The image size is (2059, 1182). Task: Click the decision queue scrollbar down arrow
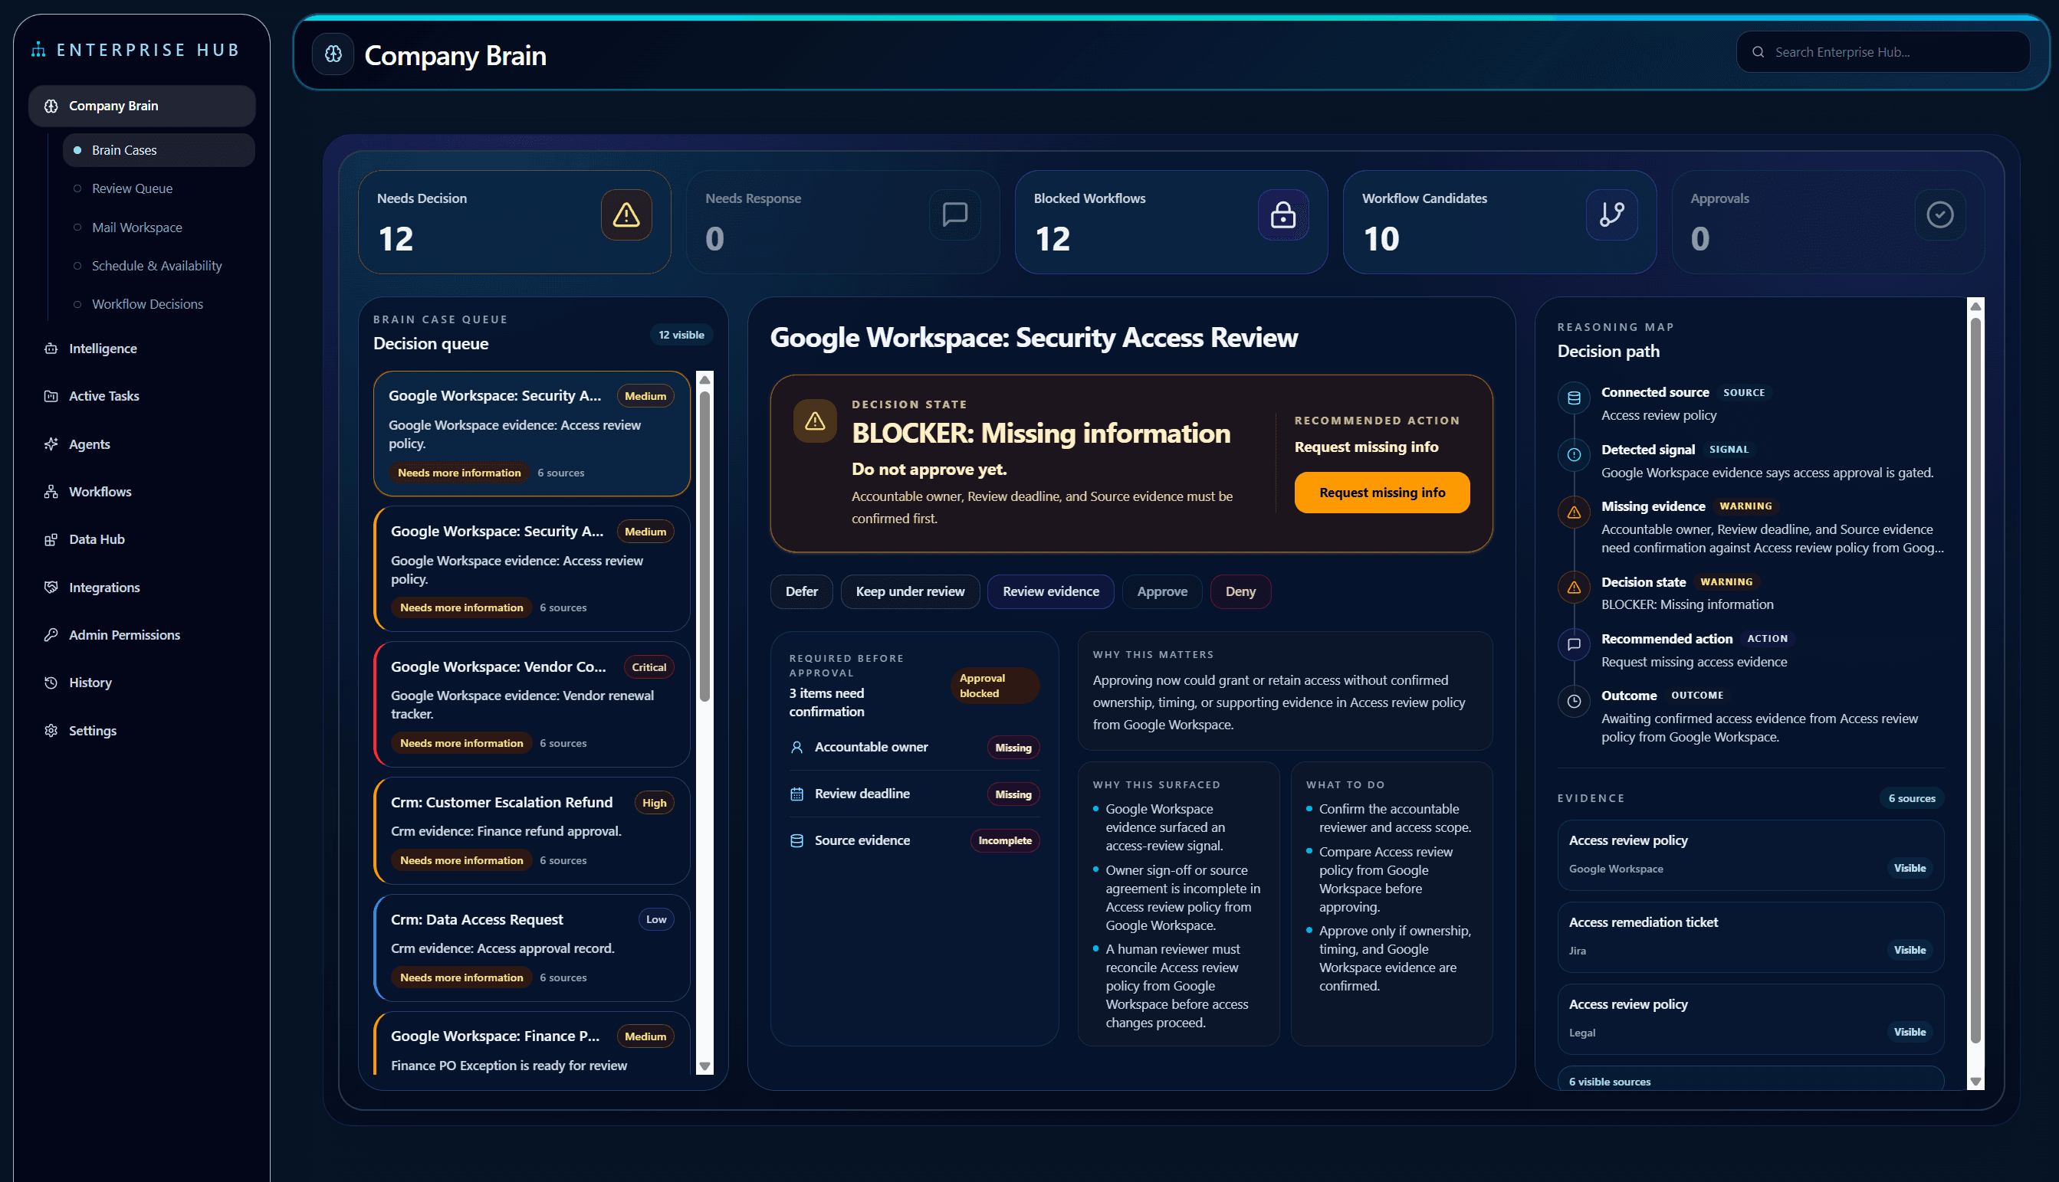point(705,1067)
